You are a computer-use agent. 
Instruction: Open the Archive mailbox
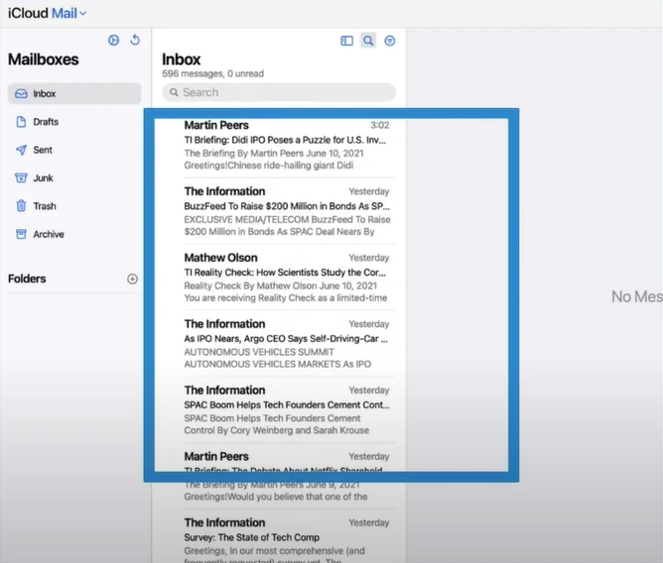74,234
